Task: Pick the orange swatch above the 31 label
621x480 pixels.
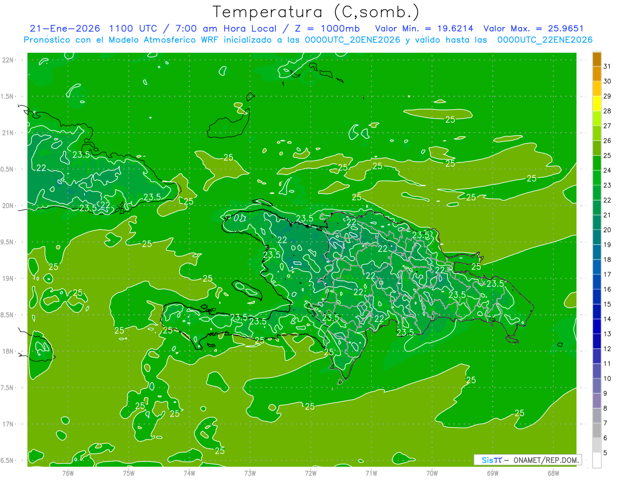Action: click(x=597, y=59)
